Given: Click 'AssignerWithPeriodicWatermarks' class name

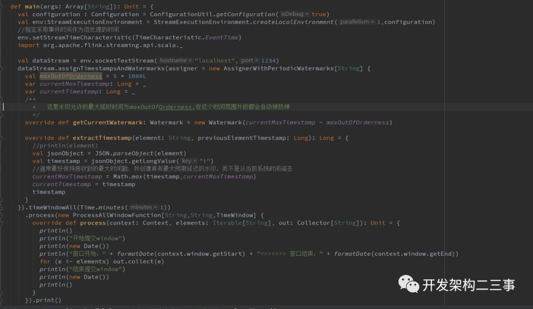Looking at the screenshot, I should coord(279,68).
